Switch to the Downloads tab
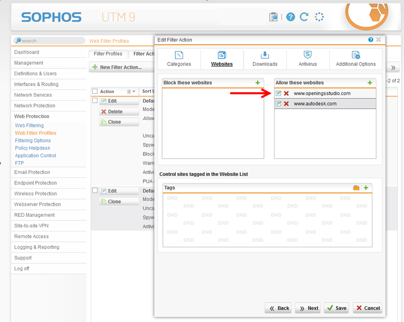This screenshot has height=322, width=404. [x=265, y=59]
